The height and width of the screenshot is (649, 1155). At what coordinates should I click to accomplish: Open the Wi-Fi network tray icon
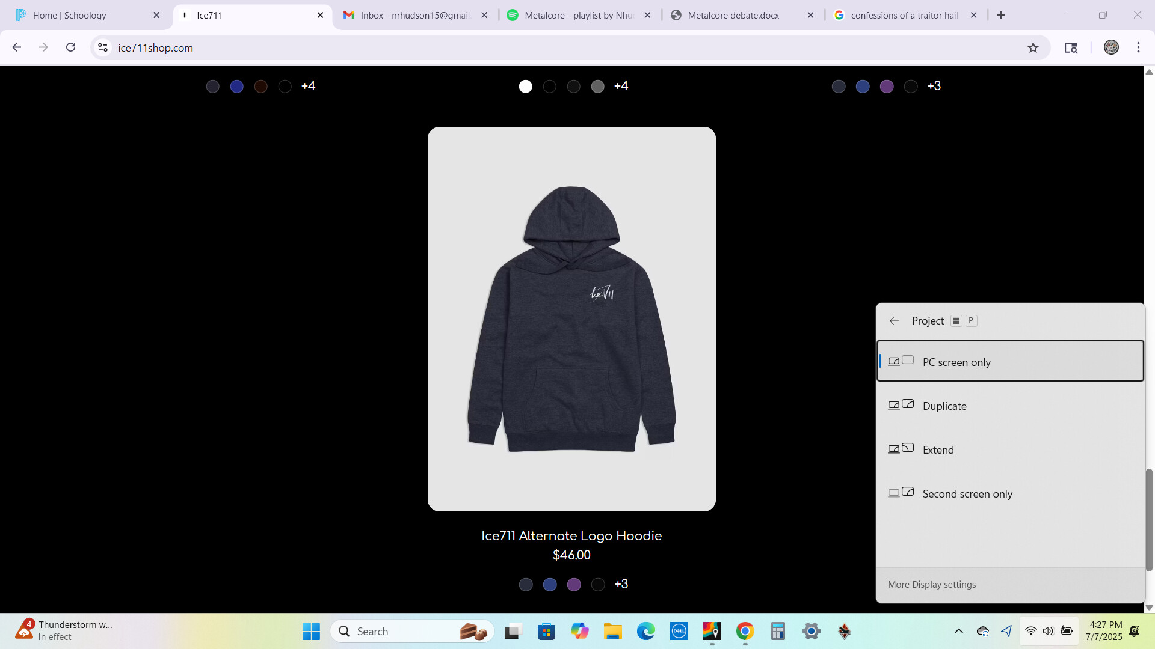coord(1031,631)
